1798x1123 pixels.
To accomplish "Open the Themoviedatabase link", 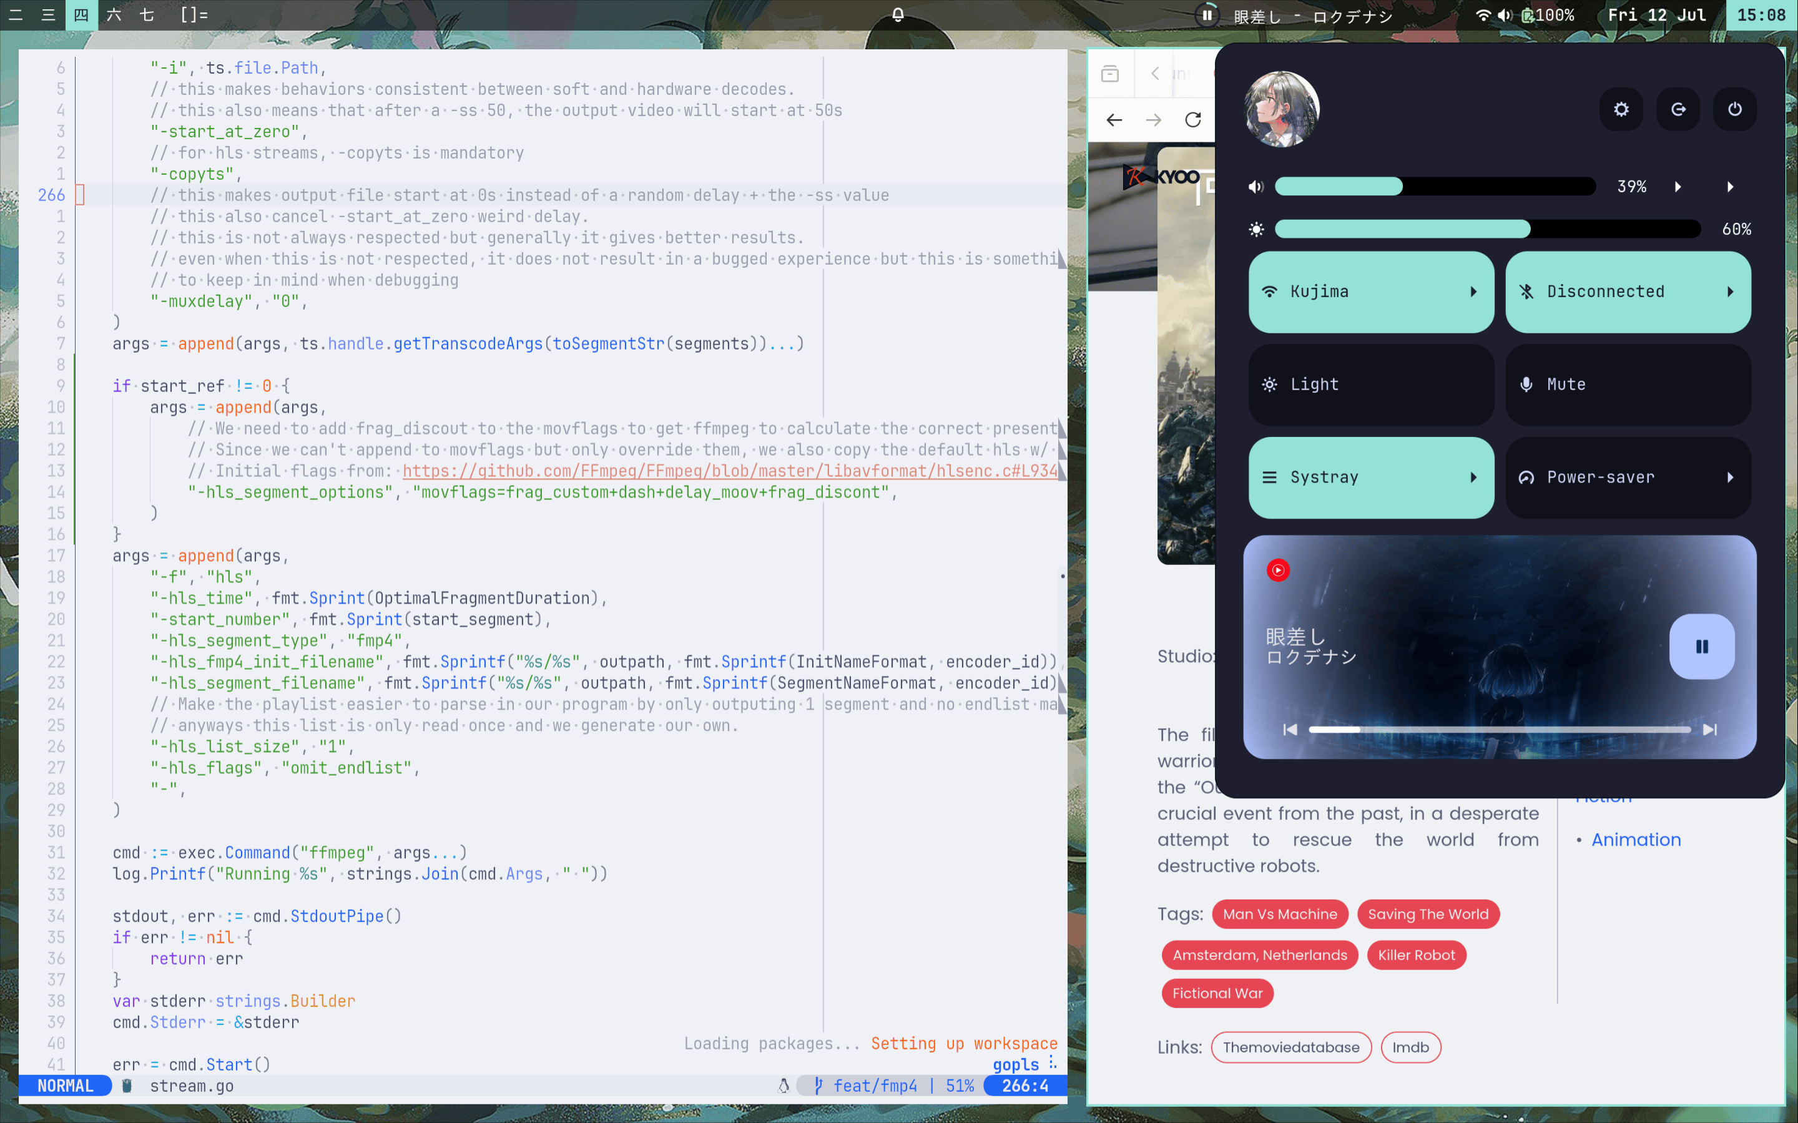I will pos(1291,1047).
